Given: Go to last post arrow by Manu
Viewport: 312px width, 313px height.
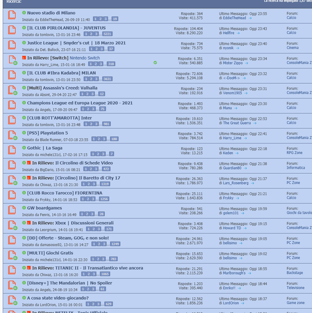Looking at the screenshot, I should click(x=236, y=108).
